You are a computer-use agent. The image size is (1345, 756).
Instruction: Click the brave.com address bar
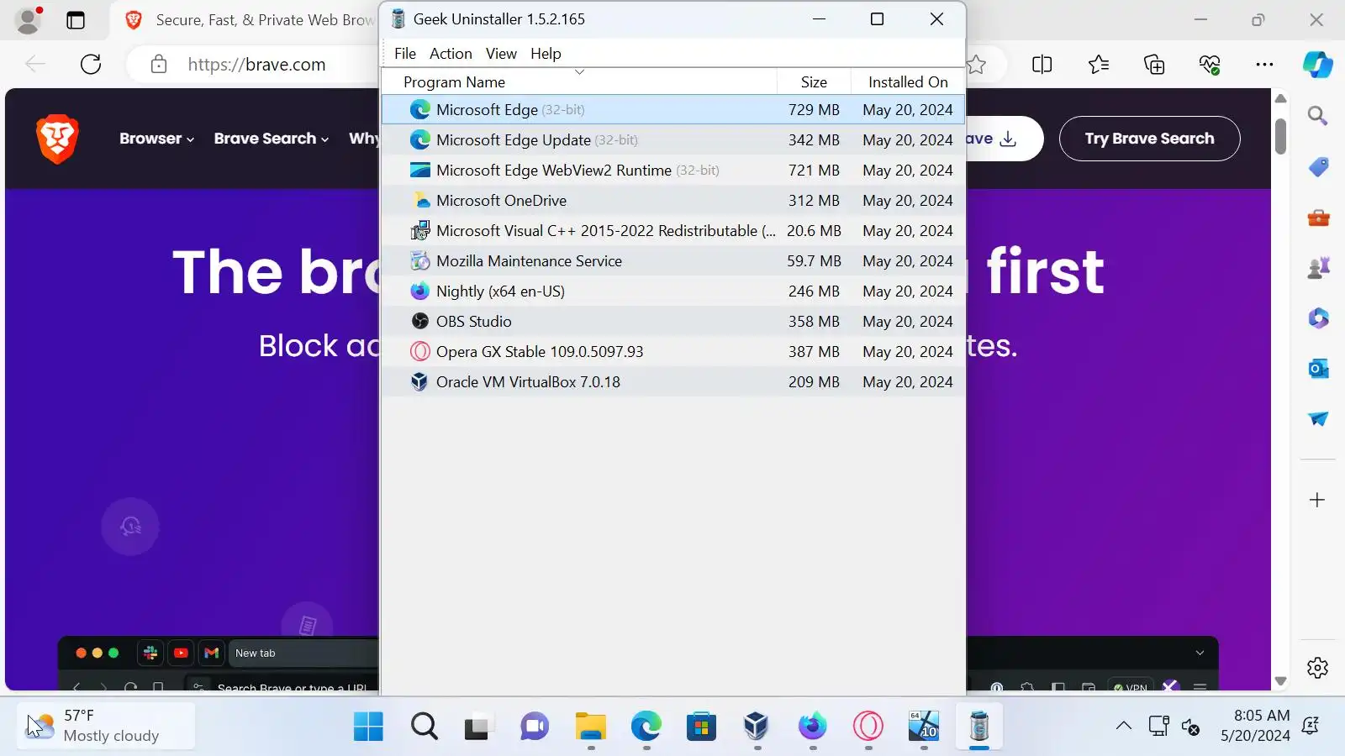coord(256,65)
